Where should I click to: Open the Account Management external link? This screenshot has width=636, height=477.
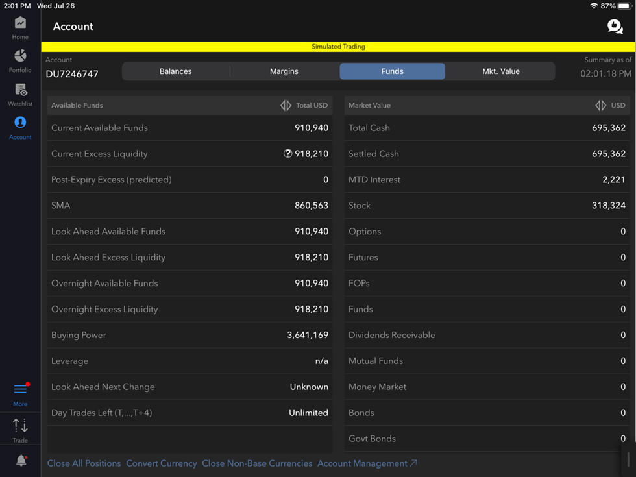[367, 463]
